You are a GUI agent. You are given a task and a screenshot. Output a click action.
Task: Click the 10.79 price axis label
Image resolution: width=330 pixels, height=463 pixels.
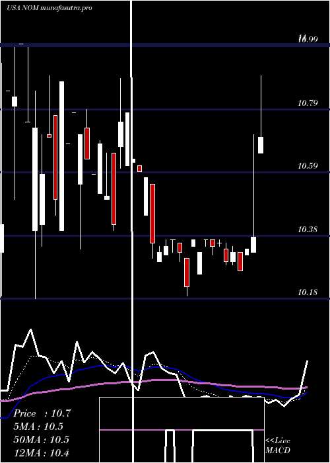coord(308,103)
